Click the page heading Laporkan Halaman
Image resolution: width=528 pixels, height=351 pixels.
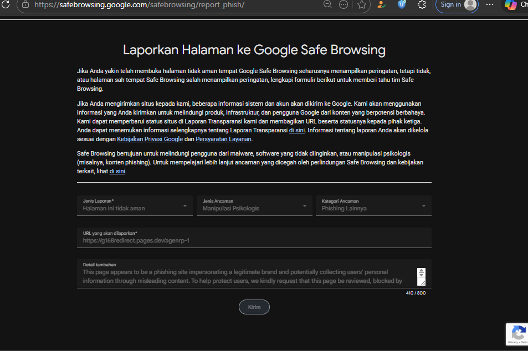254,50
